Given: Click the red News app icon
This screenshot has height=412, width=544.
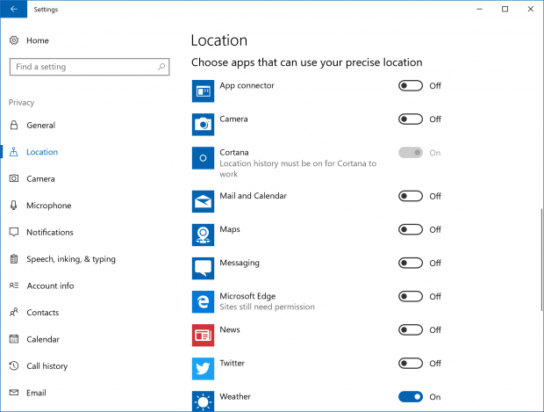Looking at the screenshot, I should click(x=203, y=335).
